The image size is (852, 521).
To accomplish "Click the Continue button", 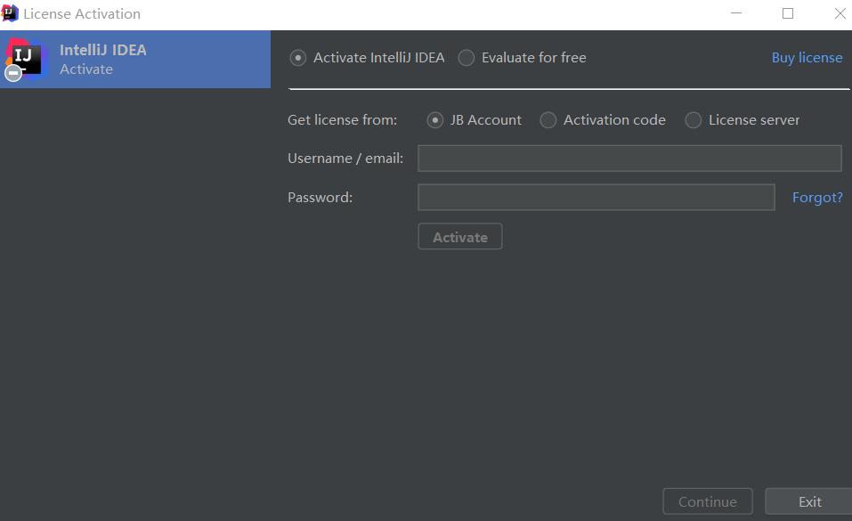I will [708, 501].
